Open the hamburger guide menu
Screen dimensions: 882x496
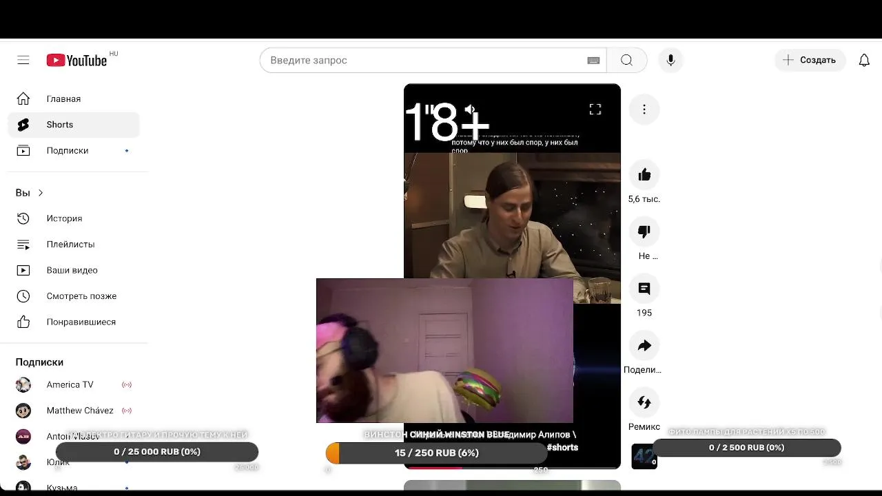[x=23, y=60]
